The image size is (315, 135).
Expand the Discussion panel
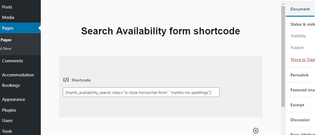point(300,119)
